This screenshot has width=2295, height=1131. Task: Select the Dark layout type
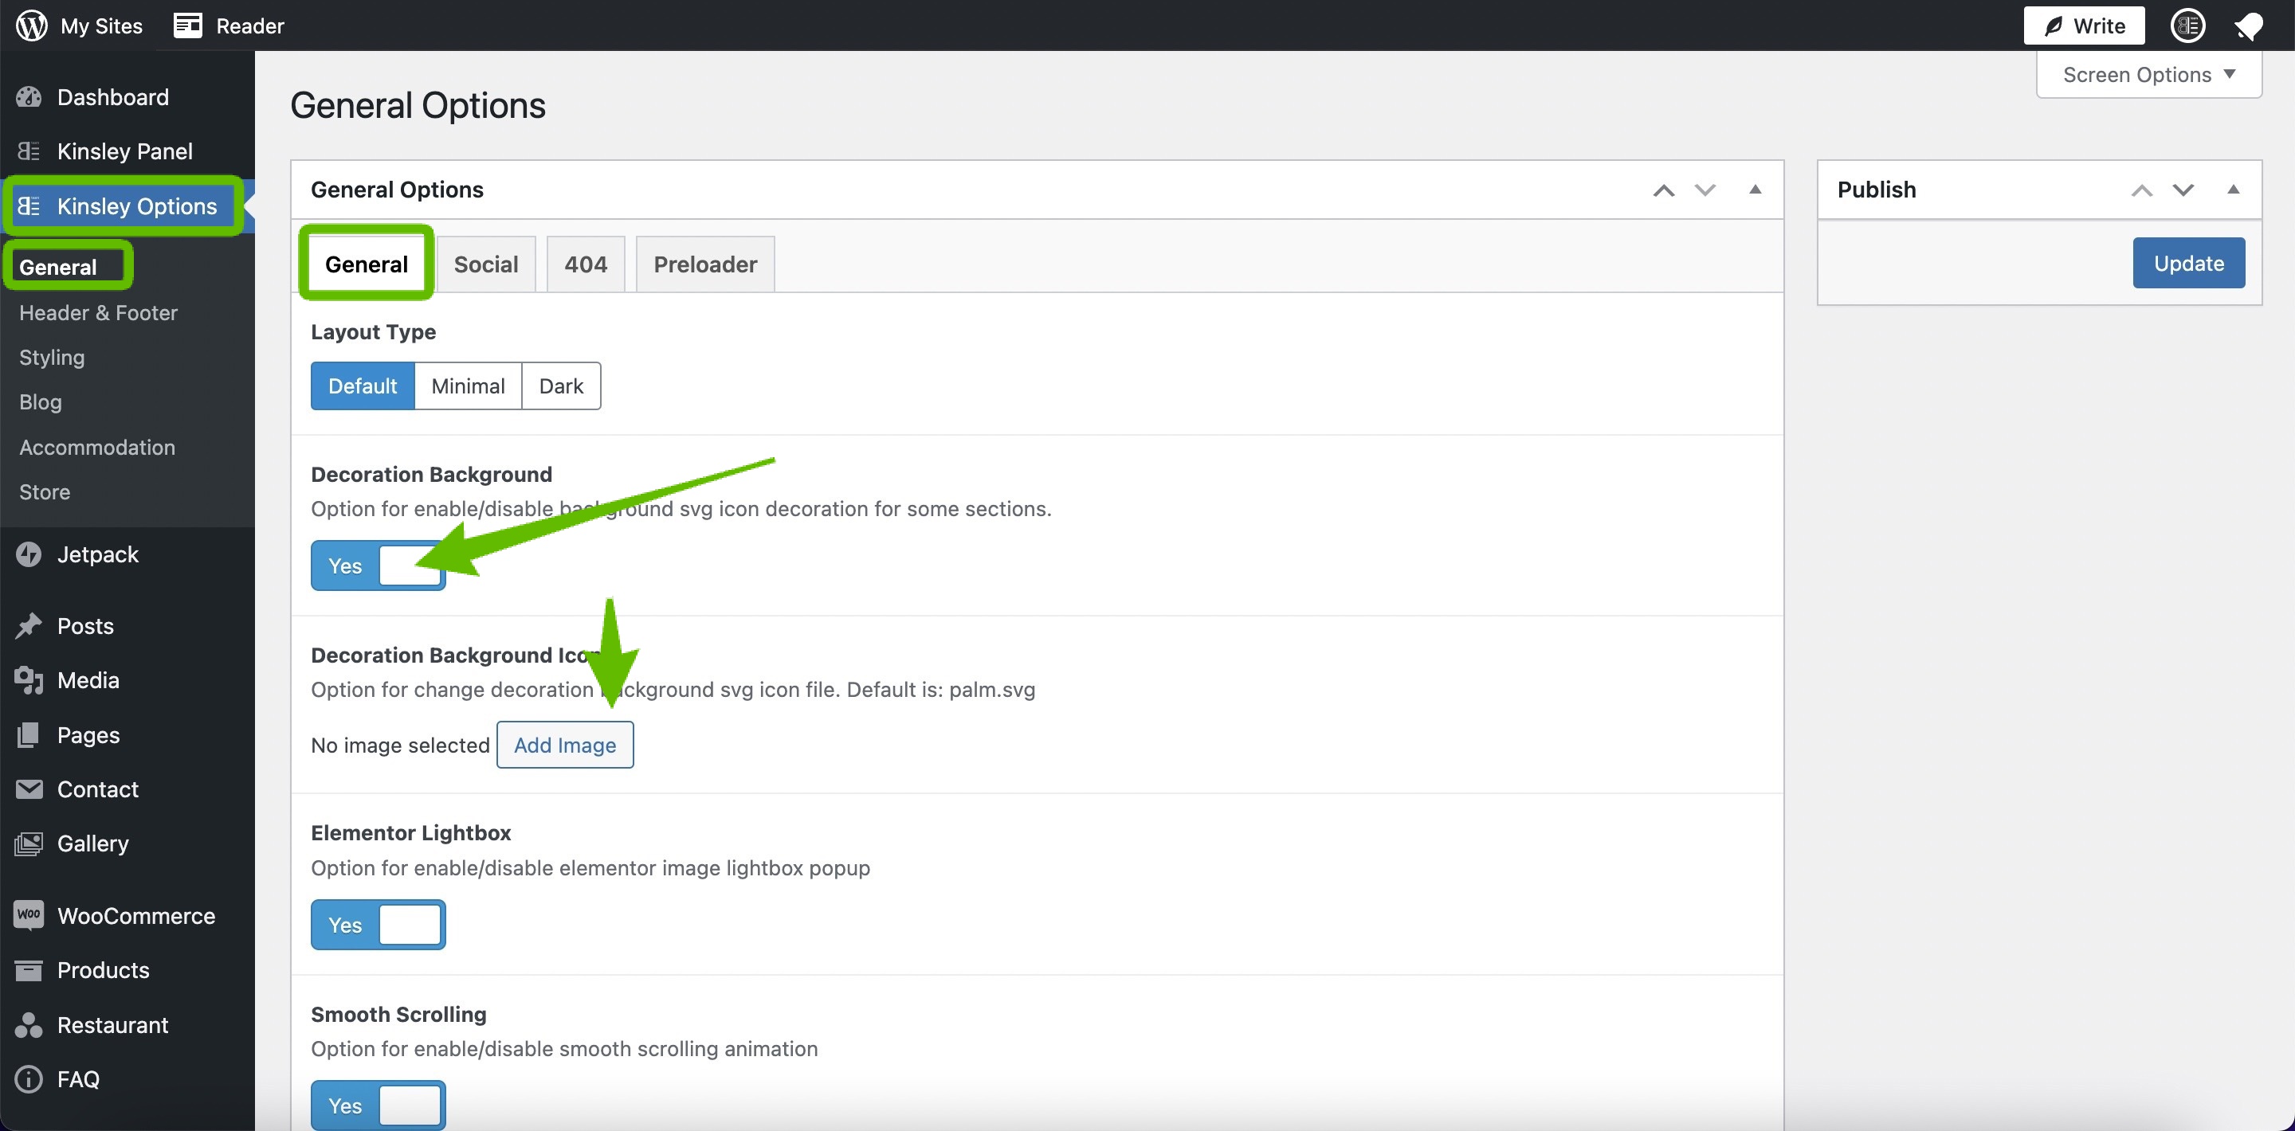(560, 385)
